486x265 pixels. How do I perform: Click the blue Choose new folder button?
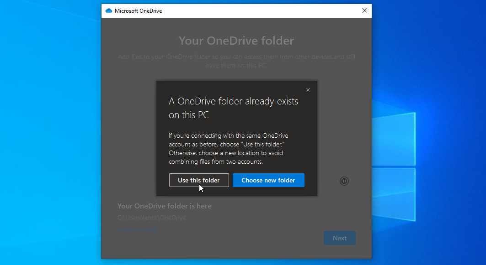(x=268, y=180)
